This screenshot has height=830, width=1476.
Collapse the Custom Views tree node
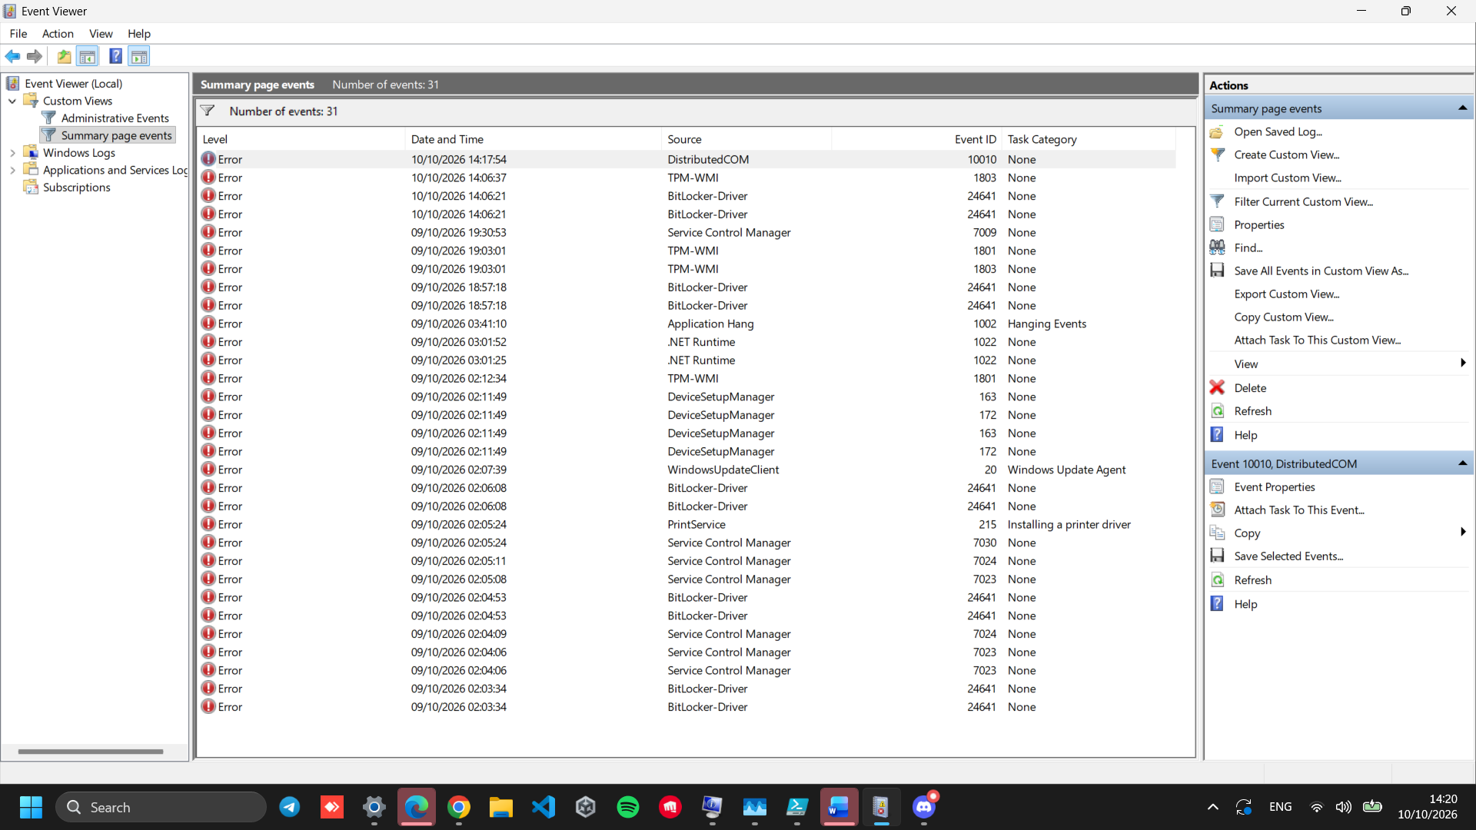pos(12,101)
